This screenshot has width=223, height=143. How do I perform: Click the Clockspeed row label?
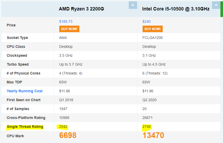(x=17, y=55)
